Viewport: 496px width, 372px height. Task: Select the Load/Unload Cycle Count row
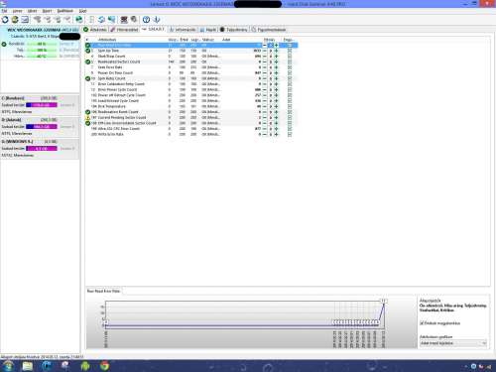click(191, 101)
